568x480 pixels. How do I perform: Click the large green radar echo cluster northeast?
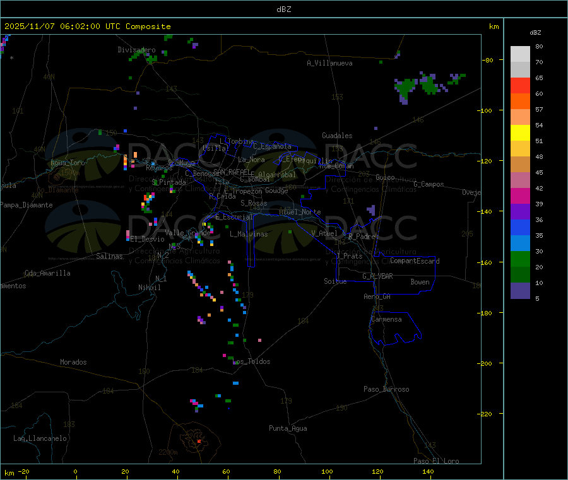(405, 89)
